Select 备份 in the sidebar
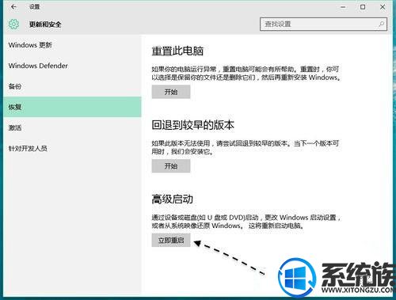The image size is (396, 300). point(72,86)
